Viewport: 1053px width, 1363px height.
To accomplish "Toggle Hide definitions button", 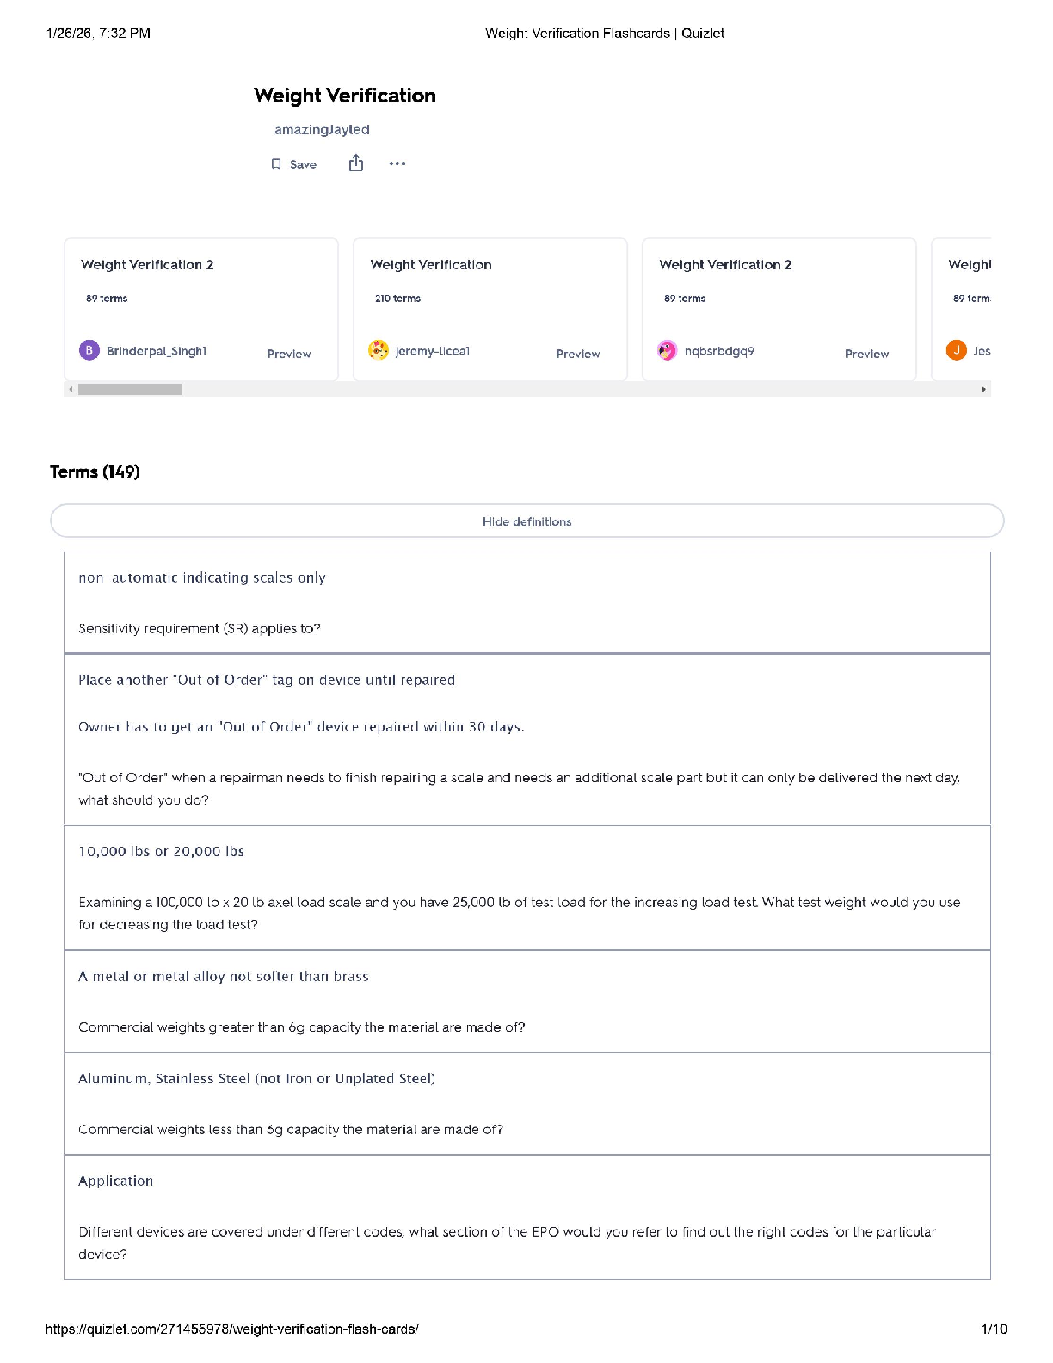I will (x=526, y=521).
